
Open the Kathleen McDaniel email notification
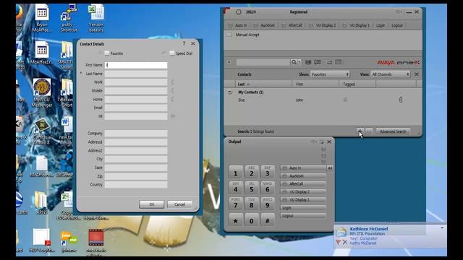pos(369,229)
